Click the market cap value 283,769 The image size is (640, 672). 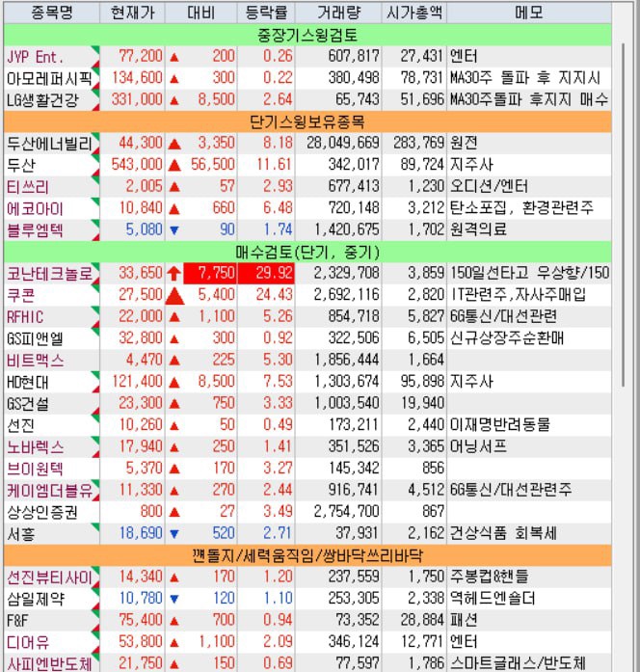pyautogui.click(x=419, y=143)
